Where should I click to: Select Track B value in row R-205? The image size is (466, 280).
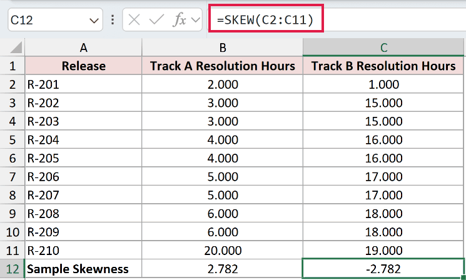pos(383,158)
